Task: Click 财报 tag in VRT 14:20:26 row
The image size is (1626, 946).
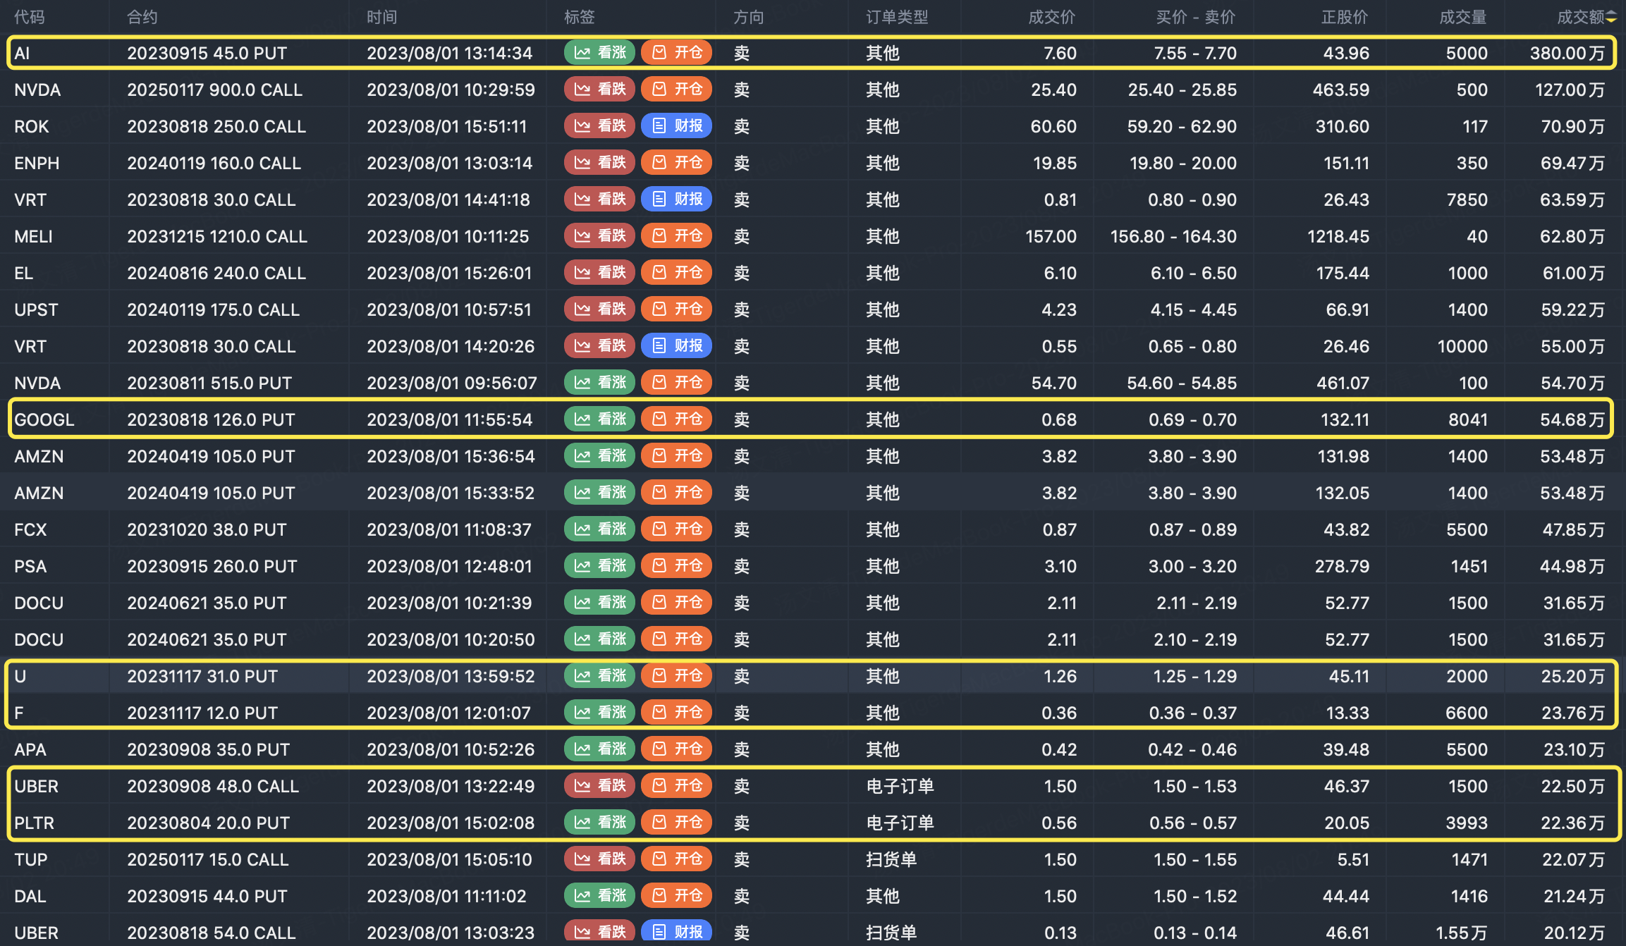Action: click(676, 346)
